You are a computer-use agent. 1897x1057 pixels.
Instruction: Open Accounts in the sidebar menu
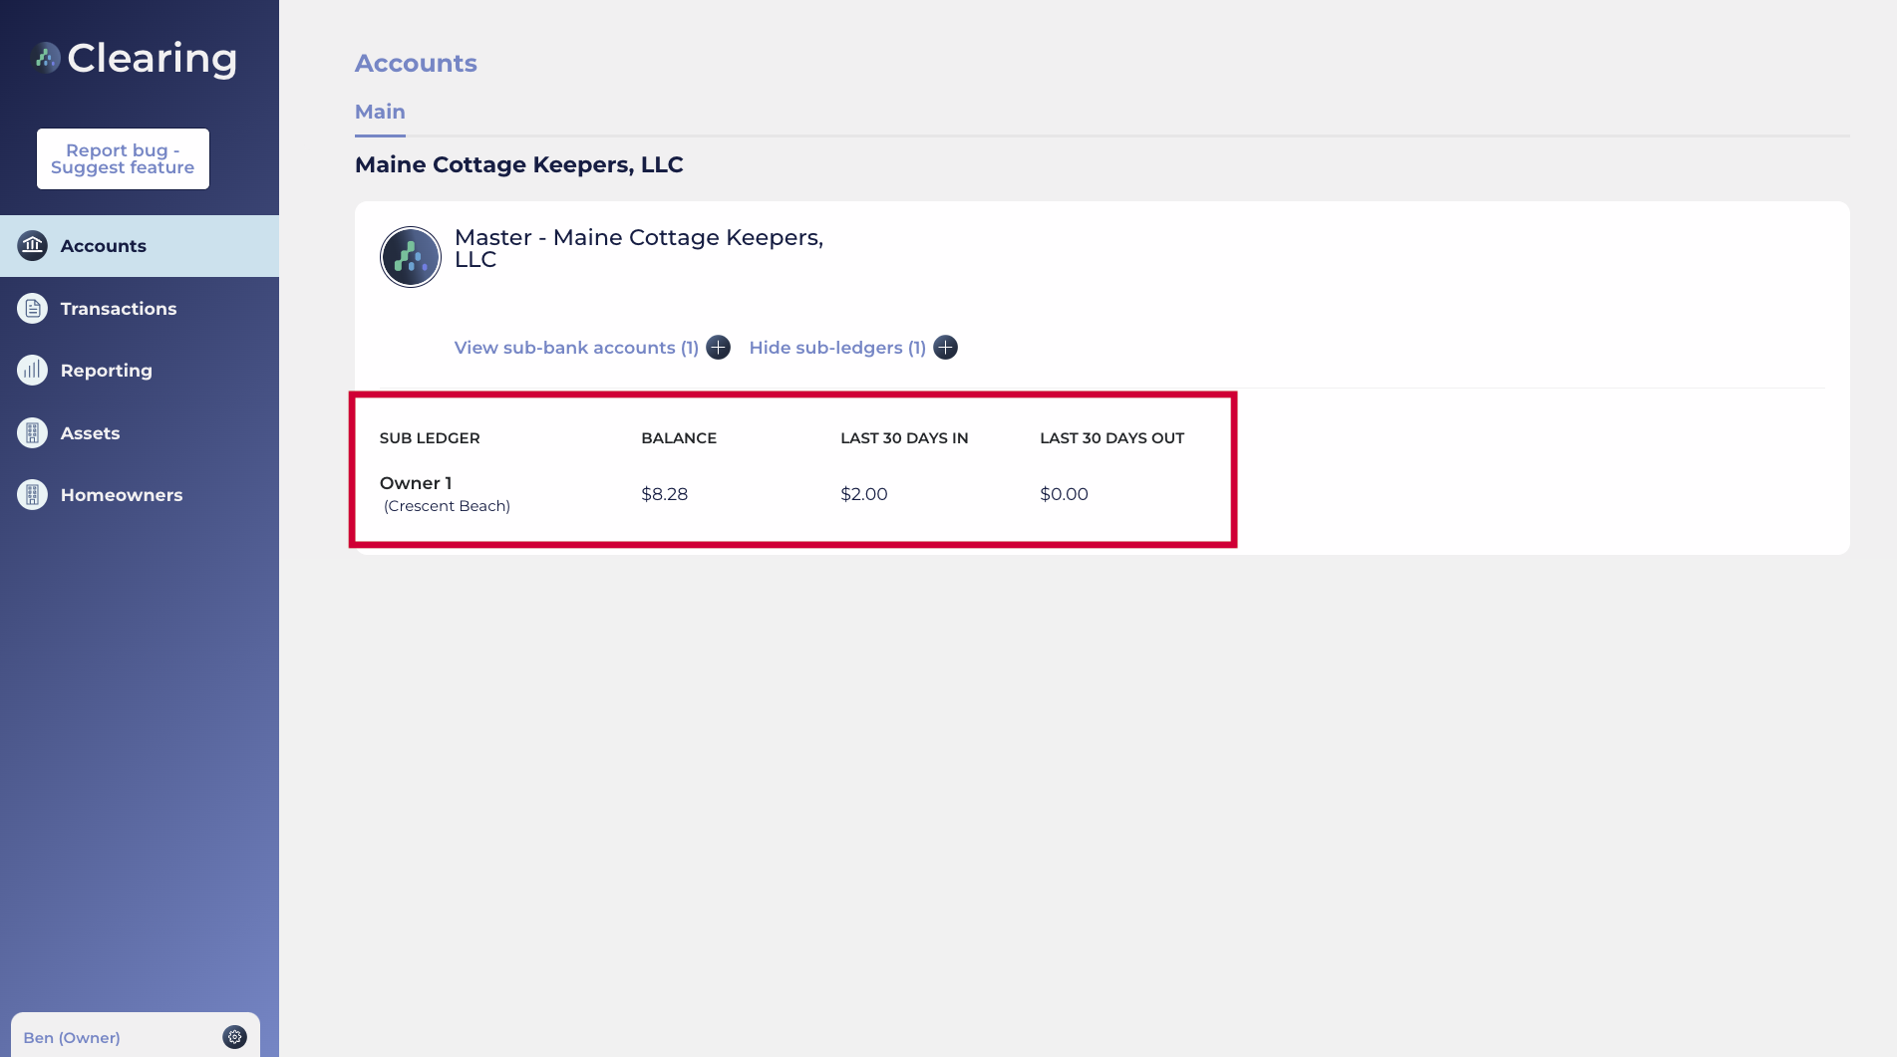click(x=140, y=246)
